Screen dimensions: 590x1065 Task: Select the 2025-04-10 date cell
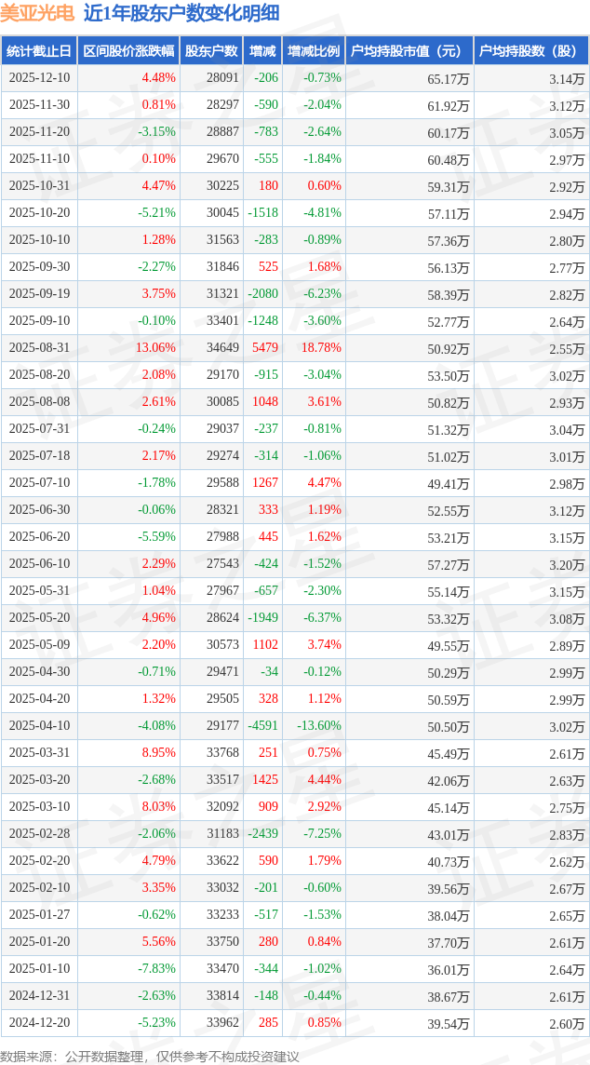pyautogui.click(x=39, y=726)
